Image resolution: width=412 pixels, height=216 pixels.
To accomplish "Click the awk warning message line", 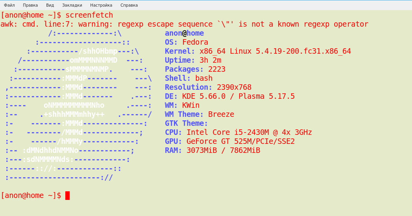I will tap(185, 24).
